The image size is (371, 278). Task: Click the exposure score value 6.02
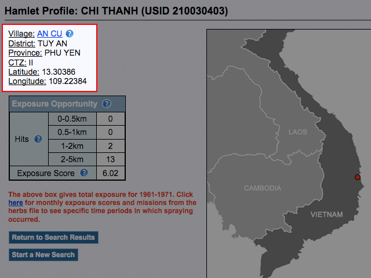[111, 173]
